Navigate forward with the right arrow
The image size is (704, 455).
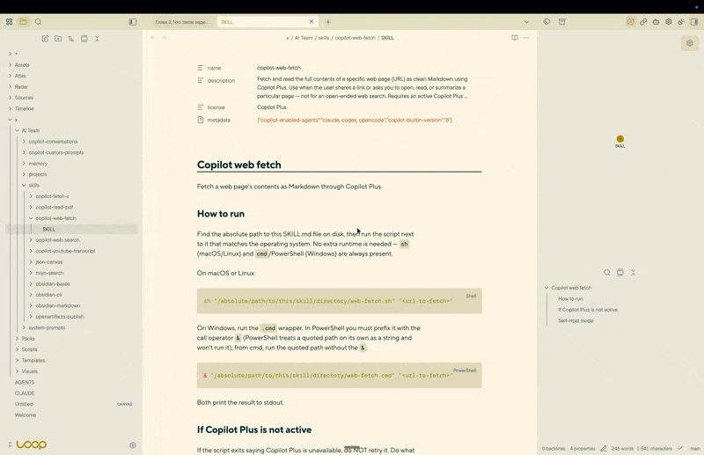click(165, 38)
